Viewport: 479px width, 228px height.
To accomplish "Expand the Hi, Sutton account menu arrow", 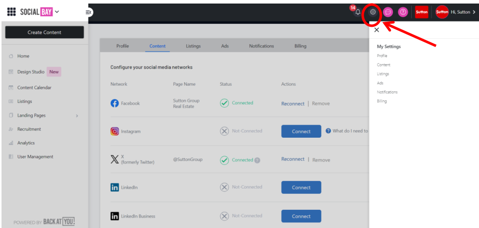I will 474,12.
